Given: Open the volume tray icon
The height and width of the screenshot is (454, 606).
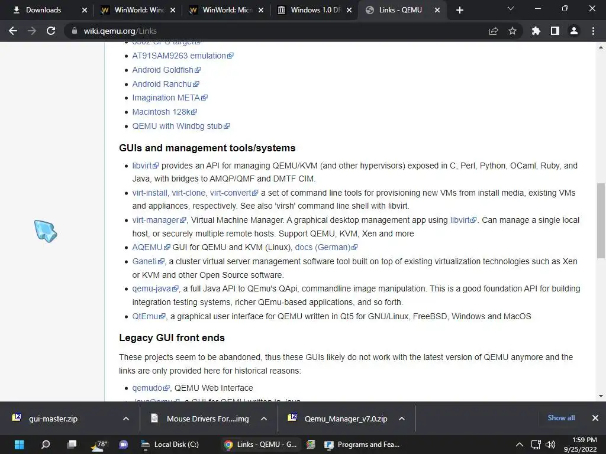Looking at the screenshot, I should [550, 445].
